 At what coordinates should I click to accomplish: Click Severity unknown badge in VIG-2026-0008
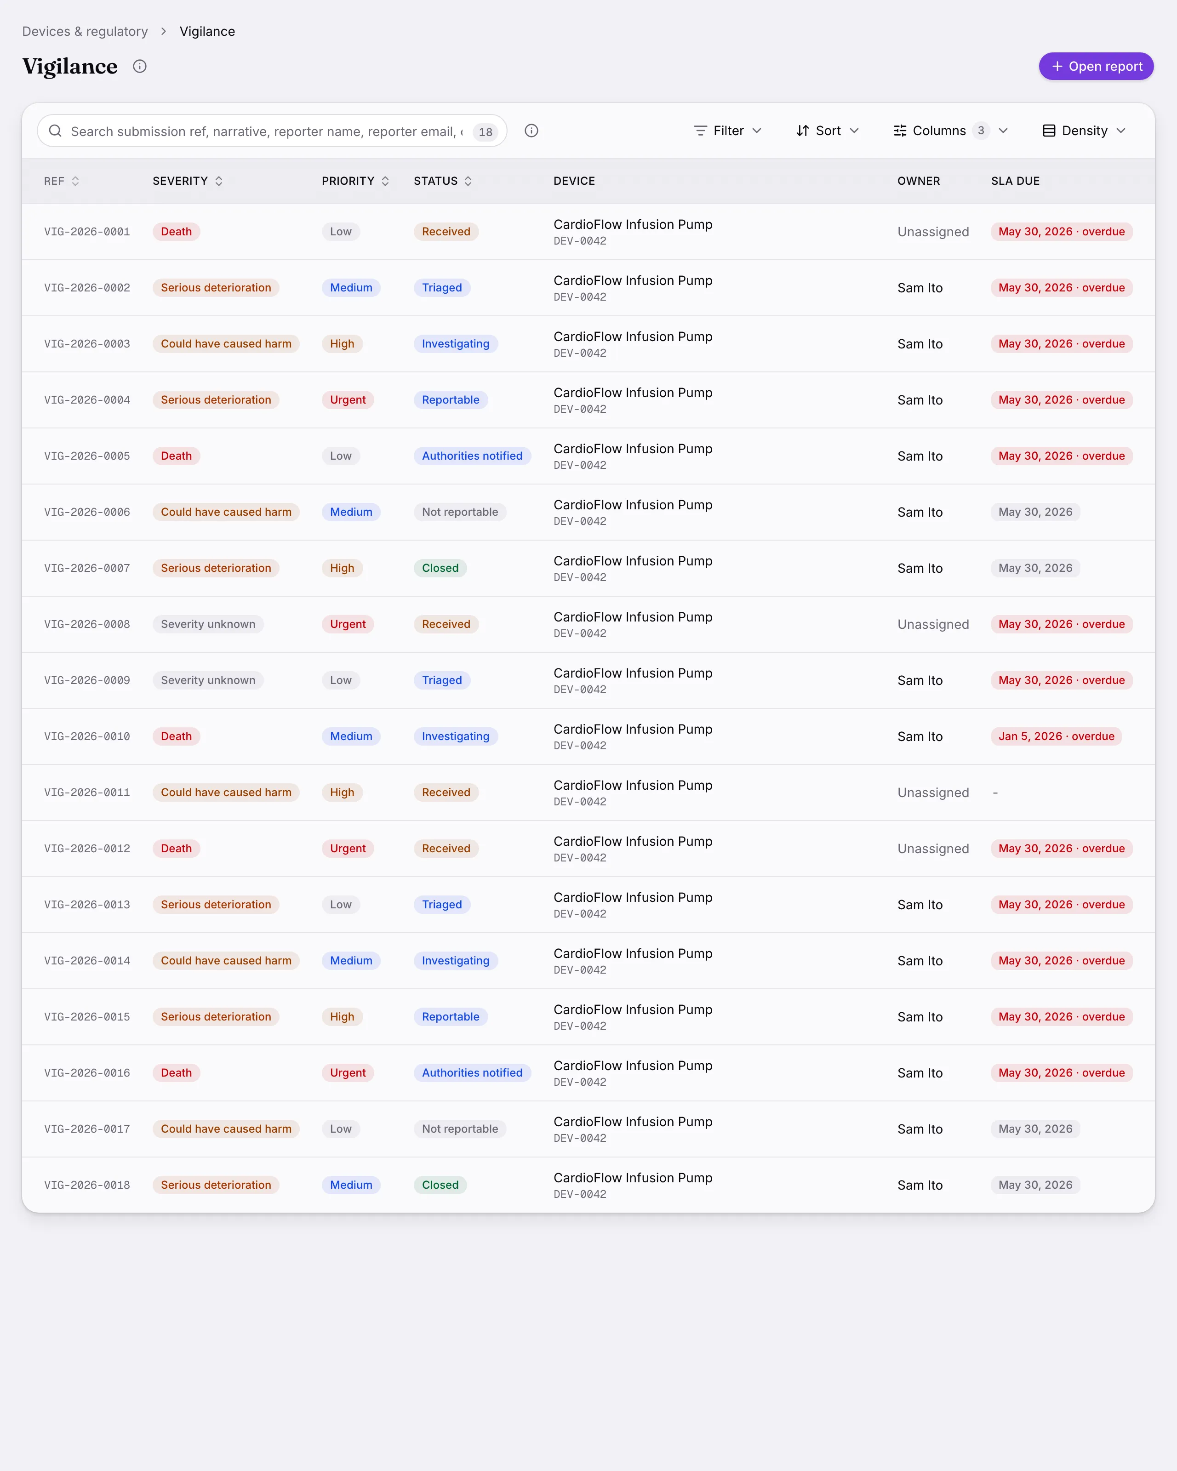point(208,624)
